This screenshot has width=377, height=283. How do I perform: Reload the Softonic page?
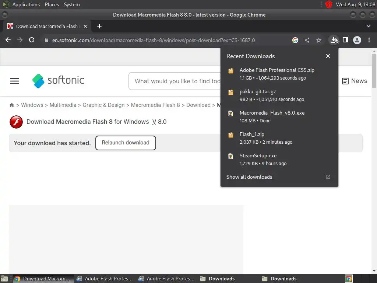[32, 40]
